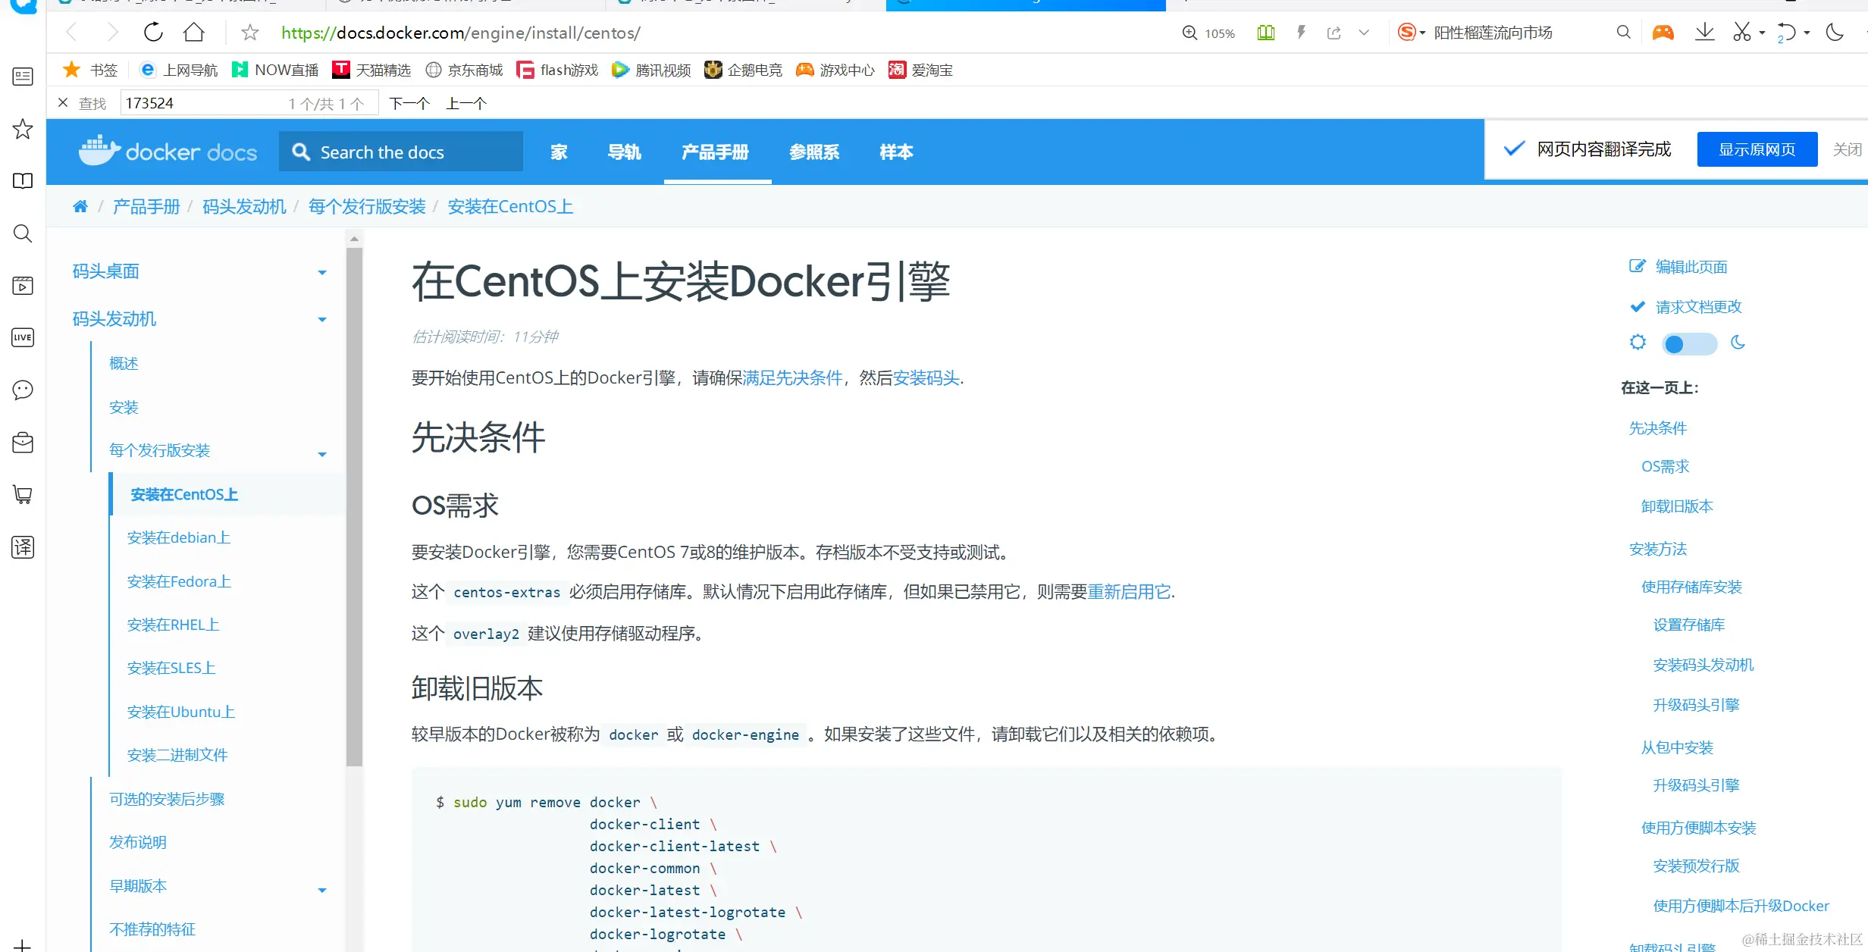Click the home page icon in toolbar

[194, 32]
